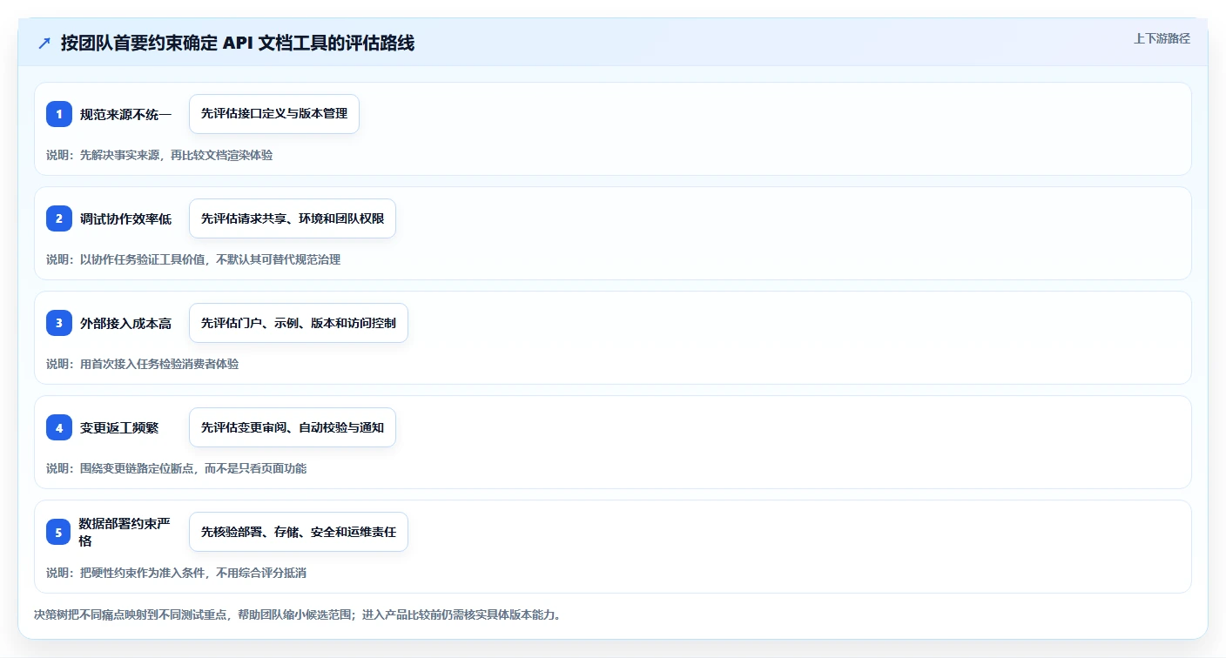This screenshot has height=658, width=1226.
Task: Click the 变更返工频繁 heading
Action: (x=119, y=427)
